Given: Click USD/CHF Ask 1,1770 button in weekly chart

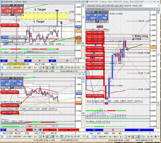Looking at the screenshot, I should [103, 17].
